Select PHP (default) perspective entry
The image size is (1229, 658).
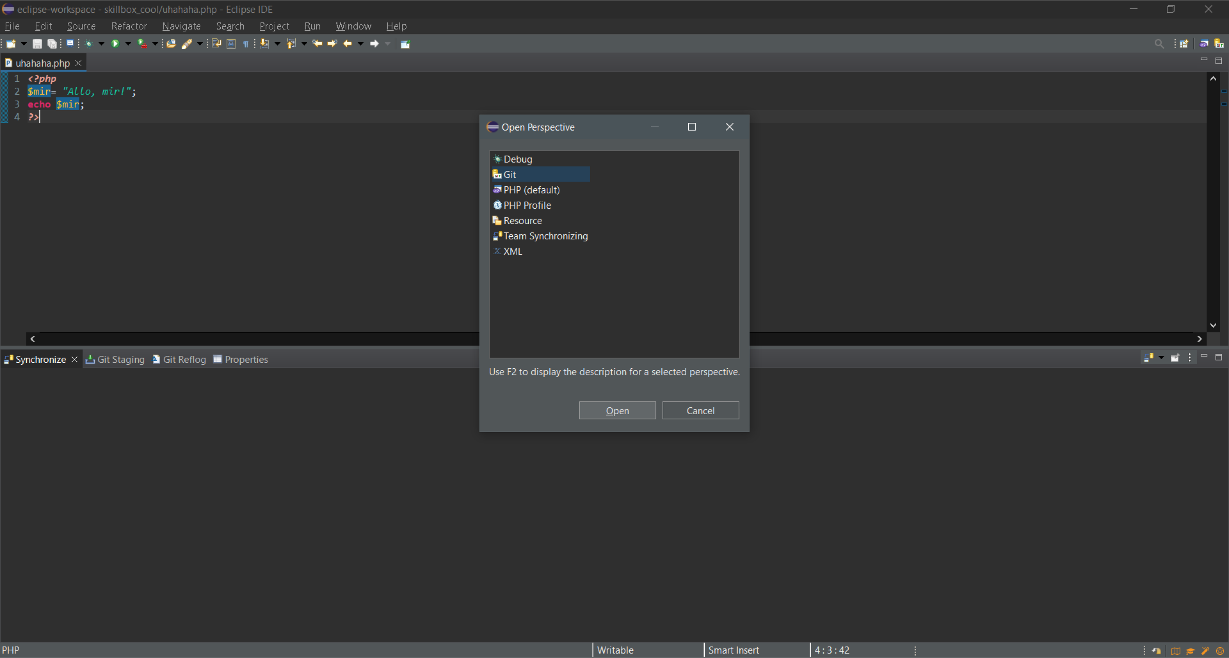(x=526, y=190)
